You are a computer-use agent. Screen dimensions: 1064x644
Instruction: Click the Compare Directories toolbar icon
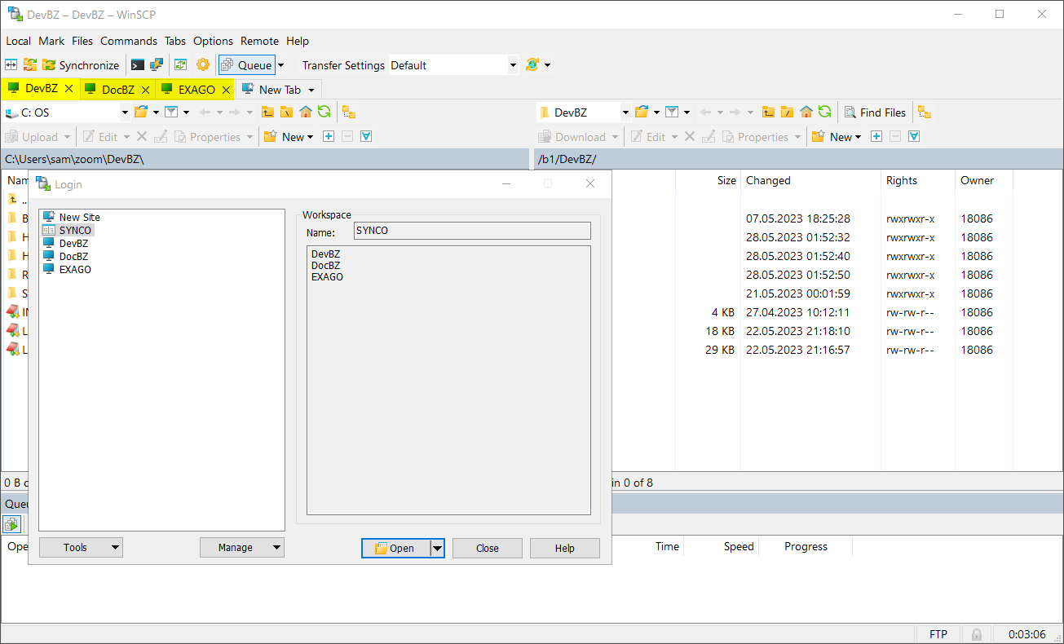pyautogui.click(x=11, y=65)
